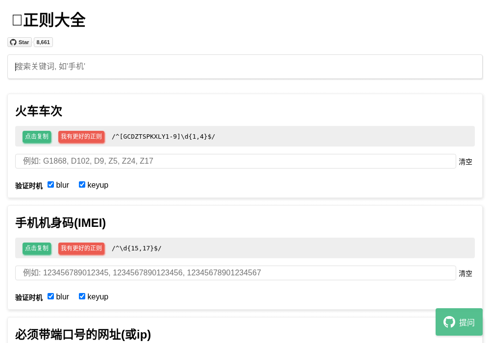Focus the 火车车次 test input field
The image size is (490, 343).
236,161
